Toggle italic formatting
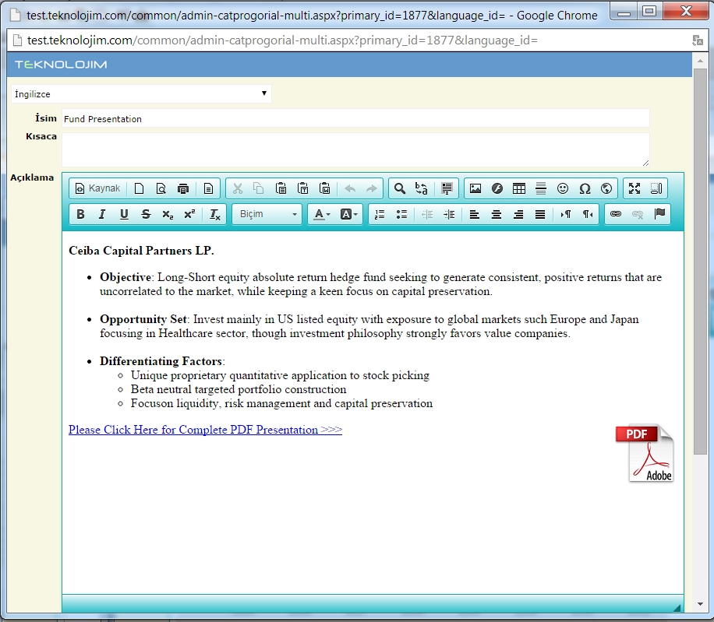The height and width of the screenshot is (622, 714). click(102, 214)
